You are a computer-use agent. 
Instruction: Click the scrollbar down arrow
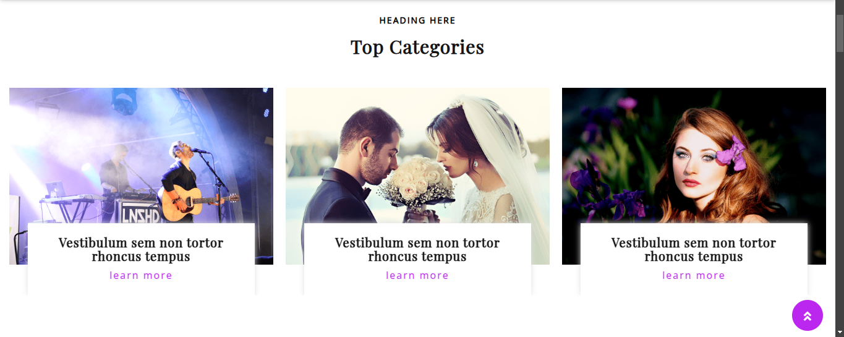coord(840,332)
